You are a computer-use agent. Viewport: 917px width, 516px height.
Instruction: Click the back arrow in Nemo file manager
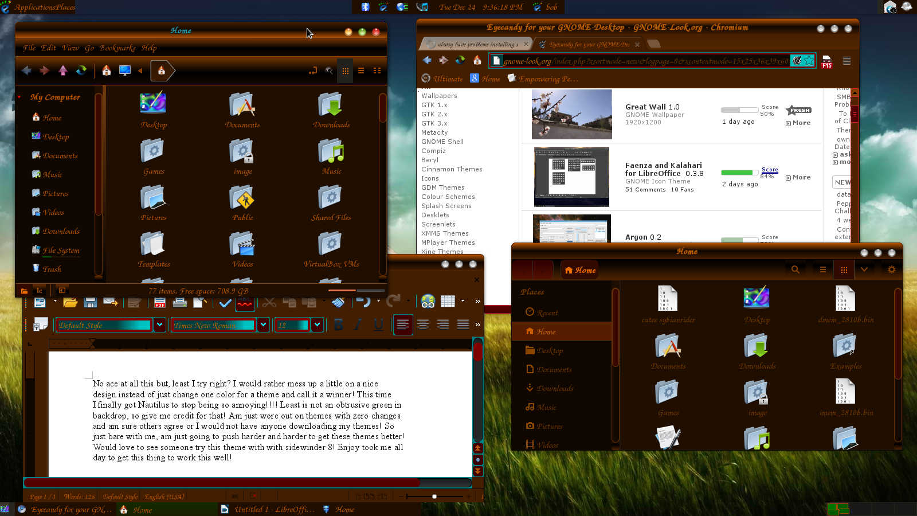point(26,71)
